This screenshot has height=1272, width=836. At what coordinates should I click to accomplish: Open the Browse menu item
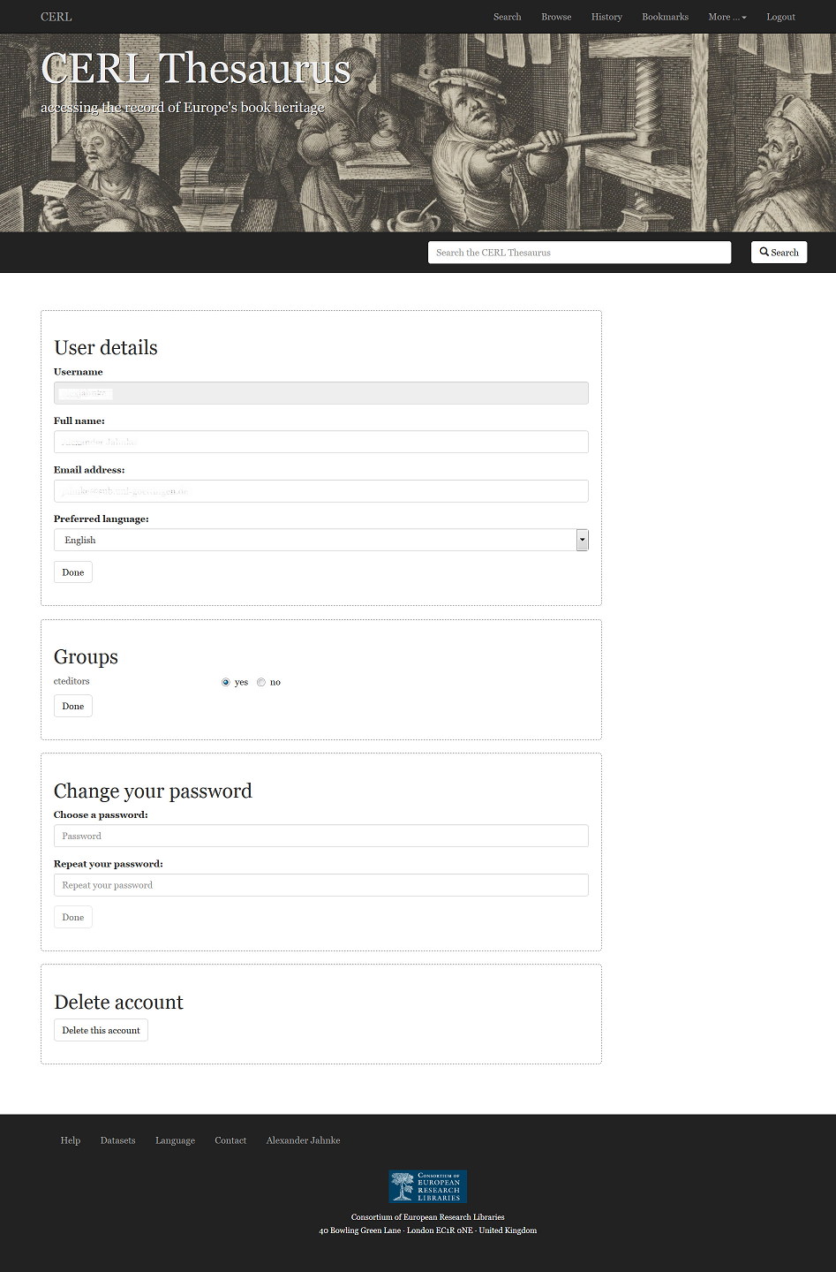556,17
